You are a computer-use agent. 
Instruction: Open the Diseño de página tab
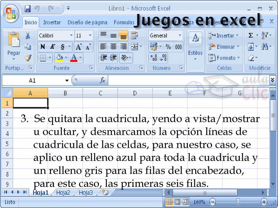click(x=87, y=22)
